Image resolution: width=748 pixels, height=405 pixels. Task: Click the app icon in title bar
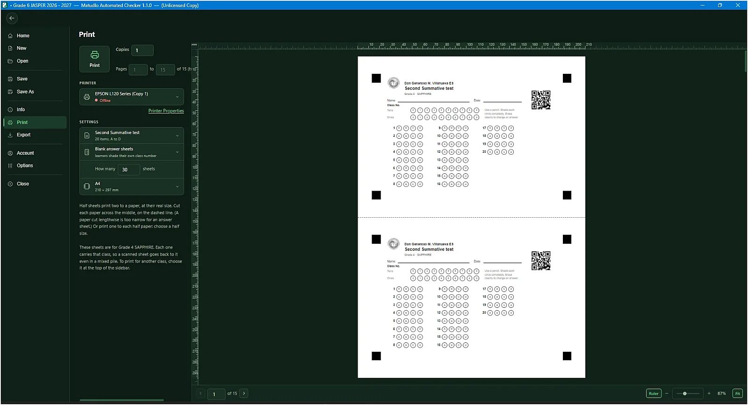tap(5, 5)
